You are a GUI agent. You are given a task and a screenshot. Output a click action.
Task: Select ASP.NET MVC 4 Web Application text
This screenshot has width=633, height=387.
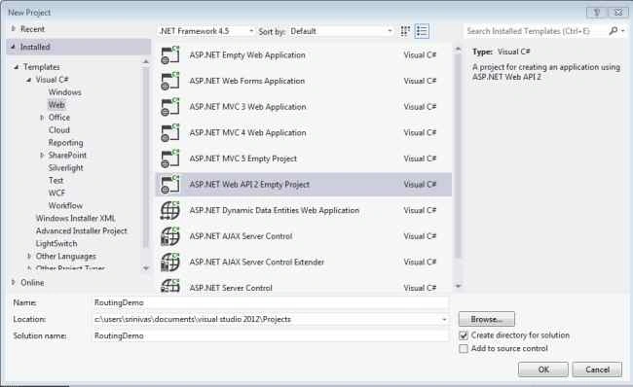pyautogui.click(x=247, y=132)
